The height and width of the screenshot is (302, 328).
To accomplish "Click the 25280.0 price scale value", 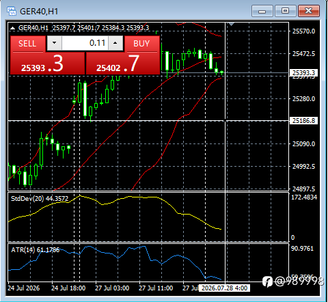I will pyautogui.click(x=303, y=99).
